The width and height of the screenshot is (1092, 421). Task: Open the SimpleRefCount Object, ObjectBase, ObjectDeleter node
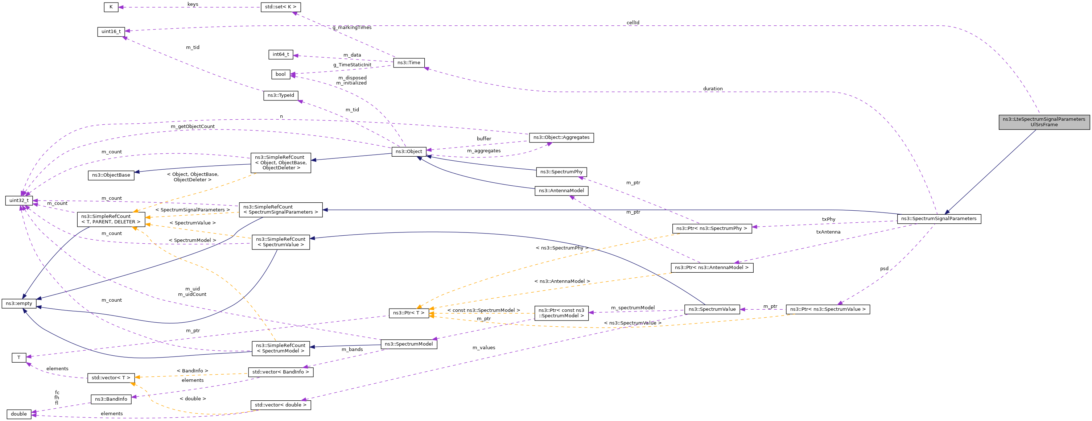pos(281,163)
